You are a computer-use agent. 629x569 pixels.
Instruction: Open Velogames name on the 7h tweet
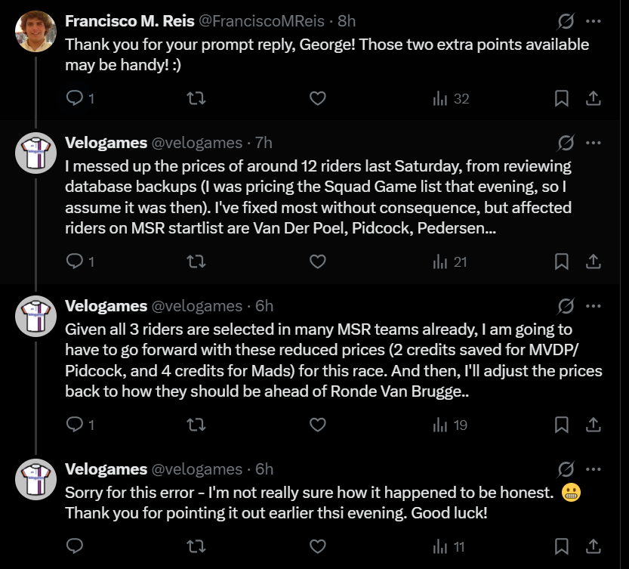tap(106, 143)
